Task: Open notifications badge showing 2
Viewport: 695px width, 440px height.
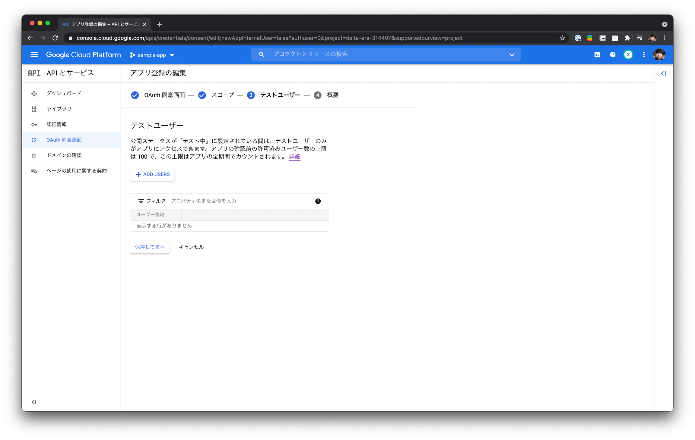Action: pyautogui.click(x=628, y=55)
